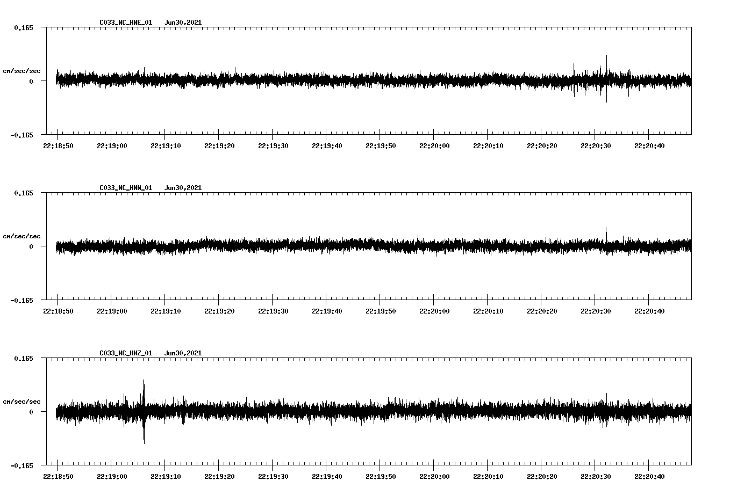Click the Jun30,2021 date on the top plot

[183, 23]
